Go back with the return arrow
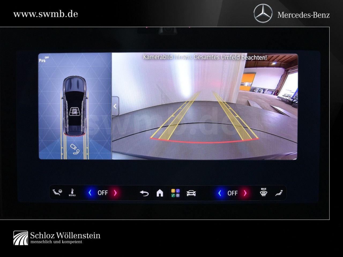Viewport: 343px width, 257px height. click(144, 193)
